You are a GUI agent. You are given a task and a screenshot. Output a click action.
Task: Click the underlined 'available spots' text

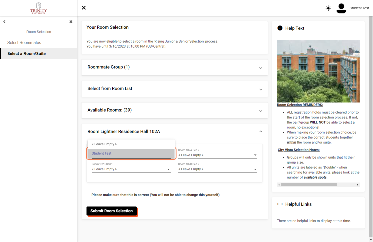coord(315,177)
